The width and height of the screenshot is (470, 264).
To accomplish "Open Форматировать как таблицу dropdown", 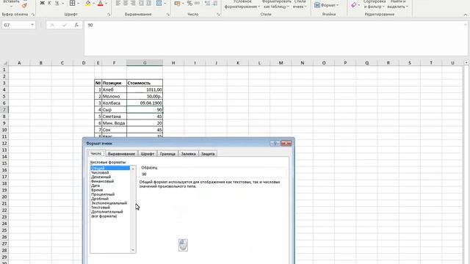I will click(276, 4).
